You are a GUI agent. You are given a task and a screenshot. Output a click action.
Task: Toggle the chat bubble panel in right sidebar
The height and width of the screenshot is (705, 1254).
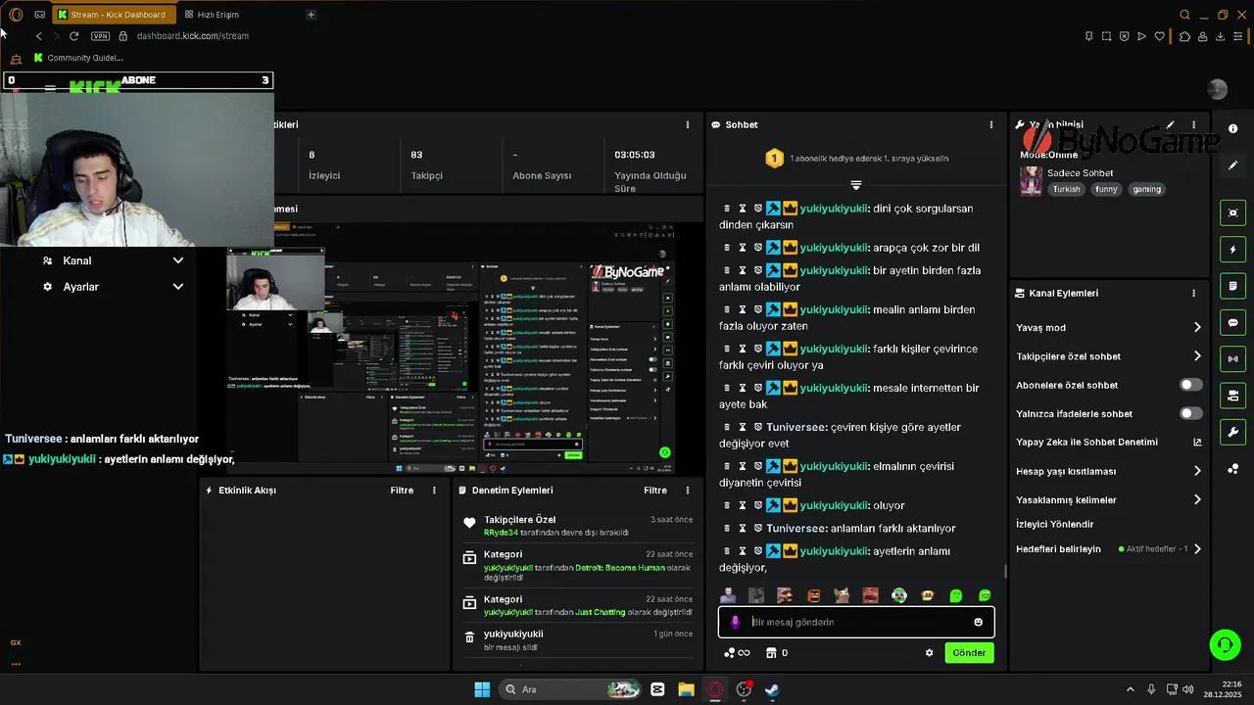pos(1233,322)
